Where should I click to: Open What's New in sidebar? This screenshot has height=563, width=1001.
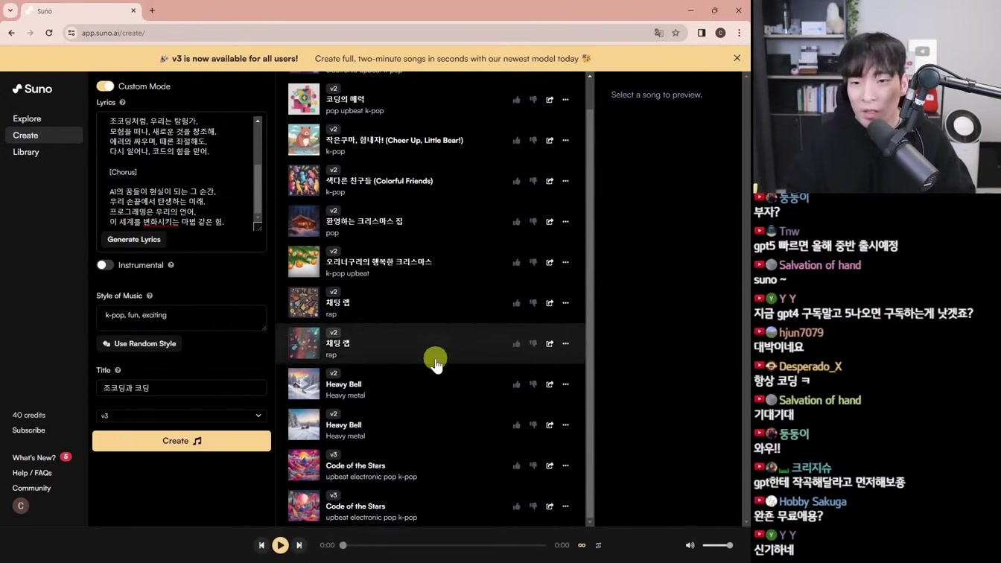coord(34,457)
